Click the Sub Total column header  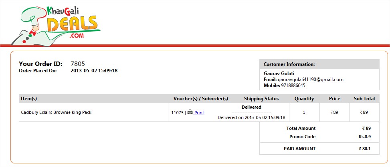[364, 99]
